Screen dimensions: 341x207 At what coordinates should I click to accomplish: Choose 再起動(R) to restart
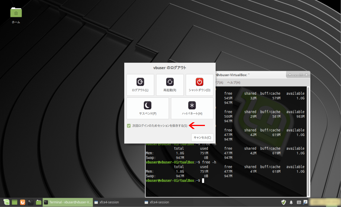click(x=170, y=85)
